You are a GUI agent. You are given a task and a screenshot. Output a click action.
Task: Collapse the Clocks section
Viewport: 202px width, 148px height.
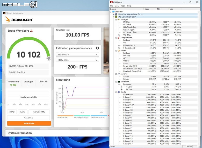(116, 92)
